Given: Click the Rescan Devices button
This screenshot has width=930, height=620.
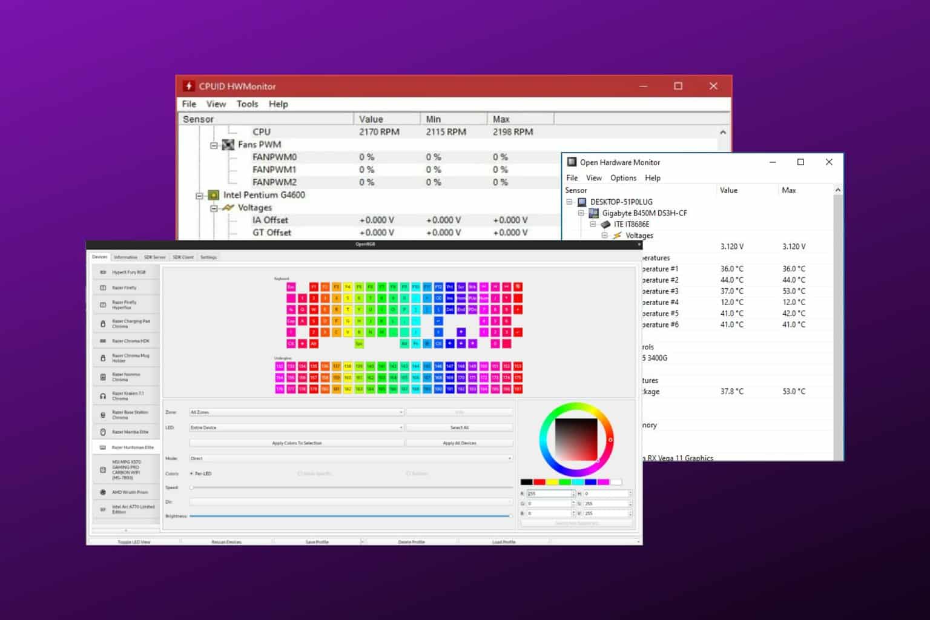Looking at the screenshot, I should (226, 542).
